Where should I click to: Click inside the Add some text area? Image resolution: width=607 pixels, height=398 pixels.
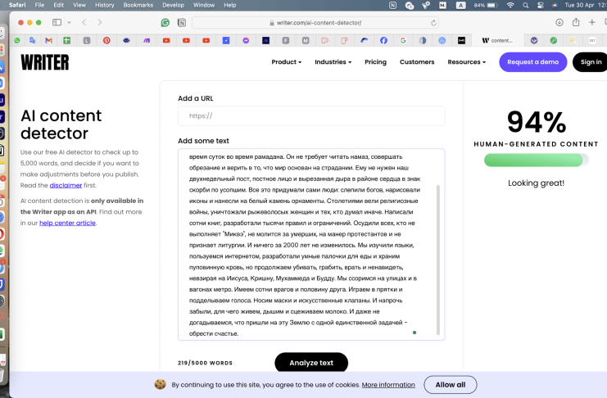(311, 245)
